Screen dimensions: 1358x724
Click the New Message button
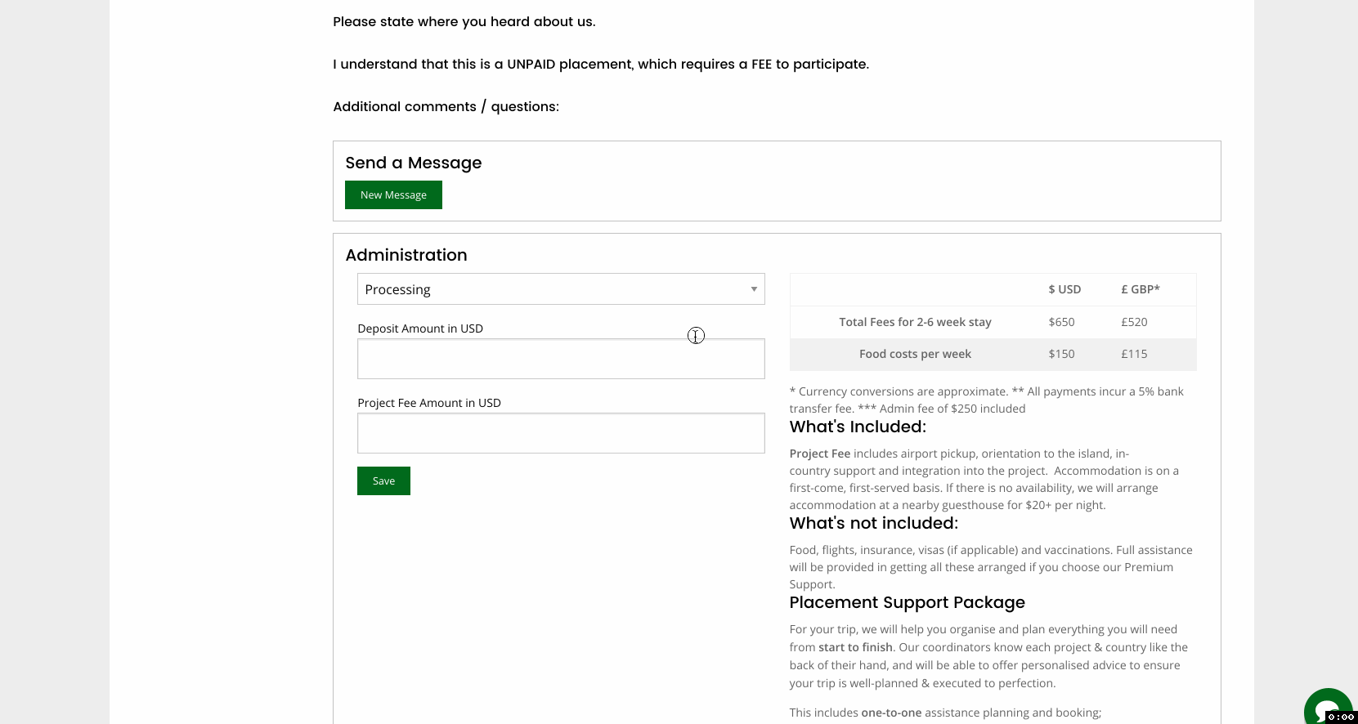(393, 195)
